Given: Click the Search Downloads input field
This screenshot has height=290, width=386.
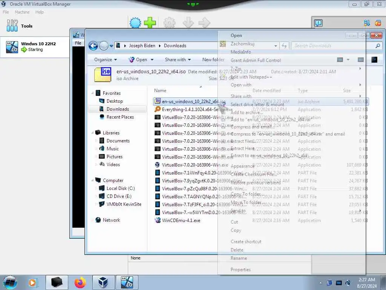Looking at the screenshot, I should [333, 46].
